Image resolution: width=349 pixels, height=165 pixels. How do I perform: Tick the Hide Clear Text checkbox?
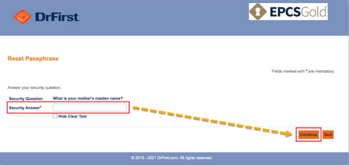pyautogui.click(x=55, y=116)
